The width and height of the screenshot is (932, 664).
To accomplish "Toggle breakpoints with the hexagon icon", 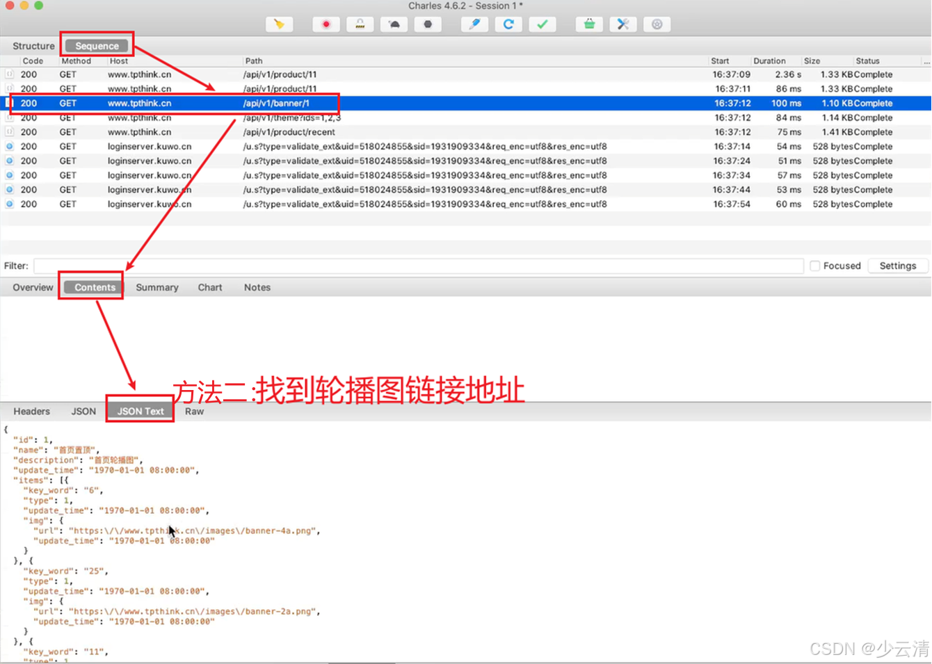I will tap(428, 24).
